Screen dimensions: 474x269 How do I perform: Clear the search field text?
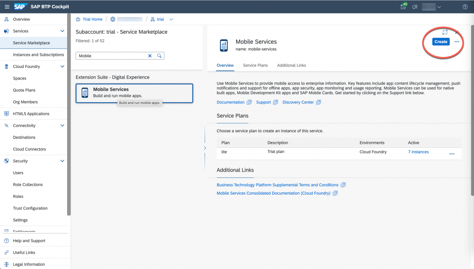(x=150, y=56)
